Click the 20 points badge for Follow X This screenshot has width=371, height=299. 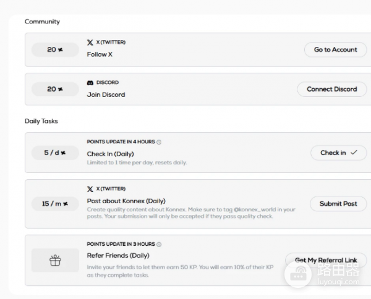[55, 49]
